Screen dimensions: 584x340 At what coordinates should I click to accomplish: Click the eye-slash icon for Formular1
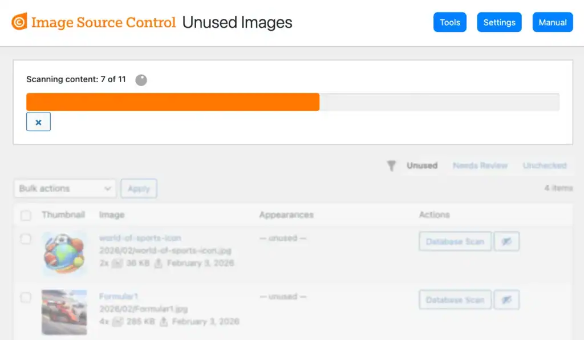point(506,299)
